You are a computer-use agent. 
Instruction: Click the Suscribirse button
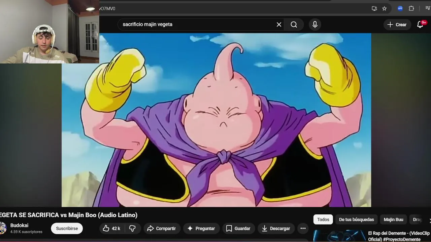click(67, 229)
